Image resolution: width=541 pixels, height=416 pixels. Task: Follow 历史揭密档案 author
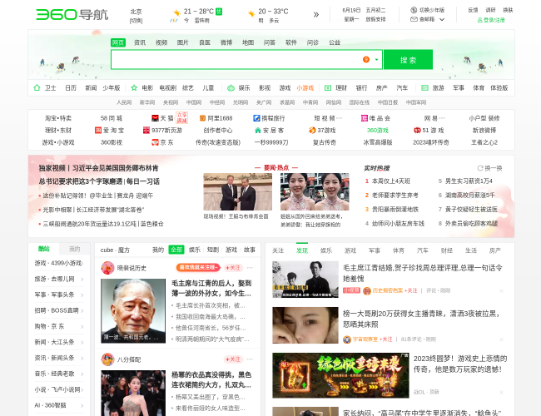coord(410,291)
